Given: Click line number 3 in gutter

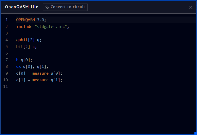Looking at the screenshot, I should click(x=7, y=33).
